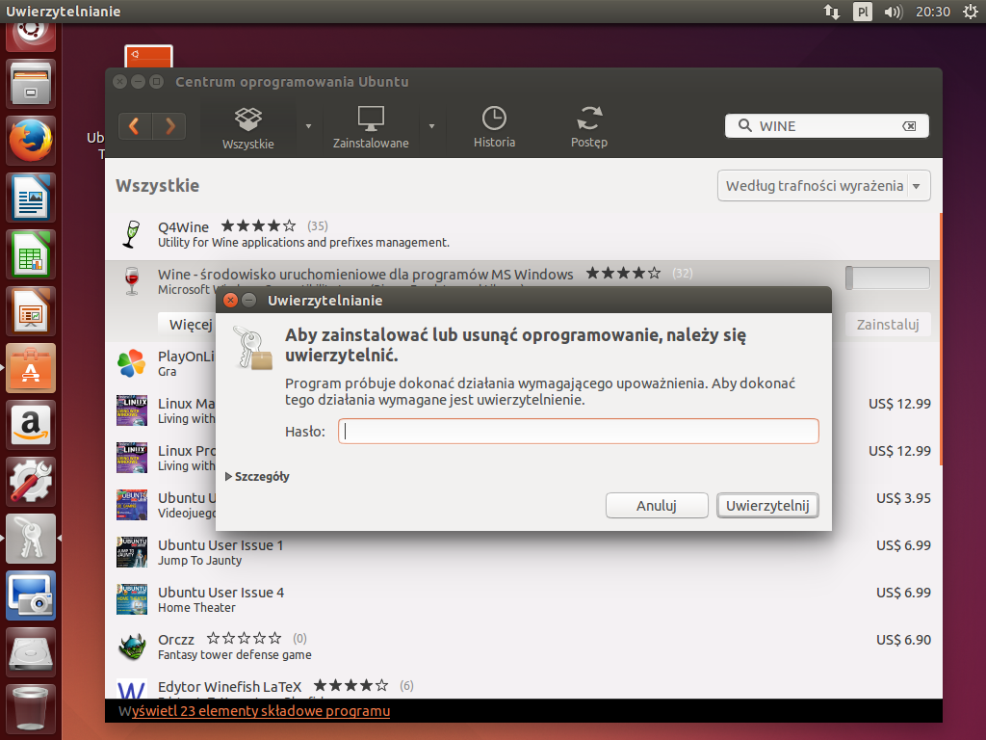Click the Wine installation progress bar
Image resolution: width=986 pixels, height=740 pixels.
click(x=887, y=278)
